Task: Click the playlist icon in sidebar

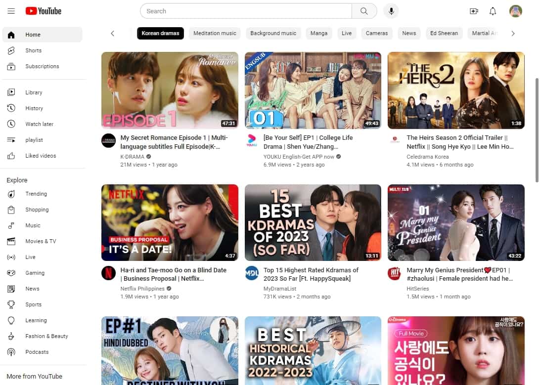Action: point(11,140)
